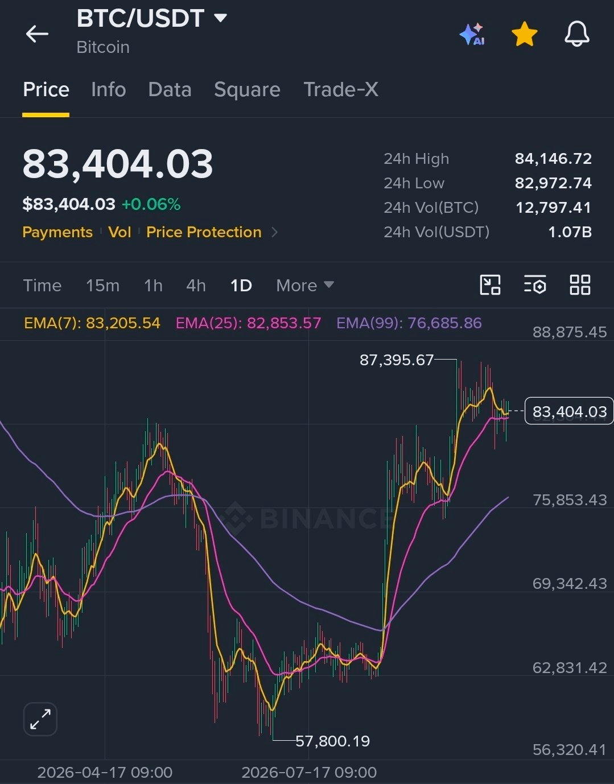
Task: Open the chart drawing tools icon
Action: 490,284
